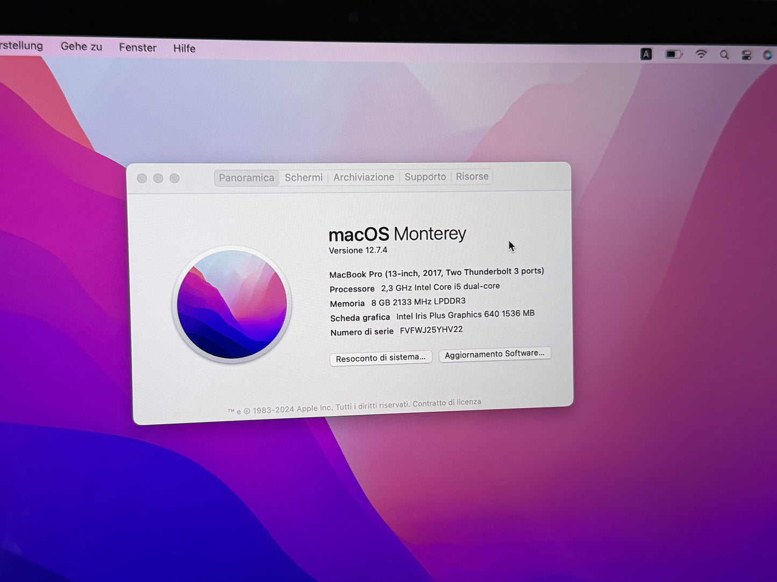Open the Gehe zu menu
777x582 pixels.
[81, 47]
